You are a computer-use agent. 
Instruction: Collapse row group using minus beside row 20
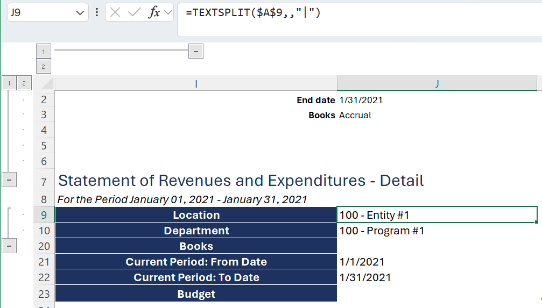pos(9,246)
